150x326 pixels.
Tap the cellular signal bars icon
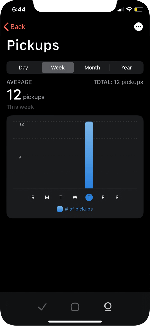(x=121, y=10)
